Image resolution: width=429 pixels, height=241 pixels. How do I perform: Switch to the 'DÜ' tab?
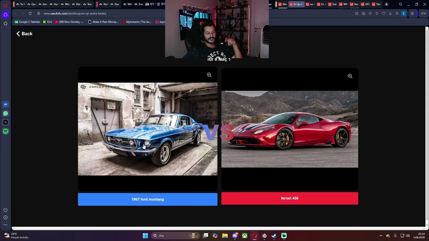[365, 4]
